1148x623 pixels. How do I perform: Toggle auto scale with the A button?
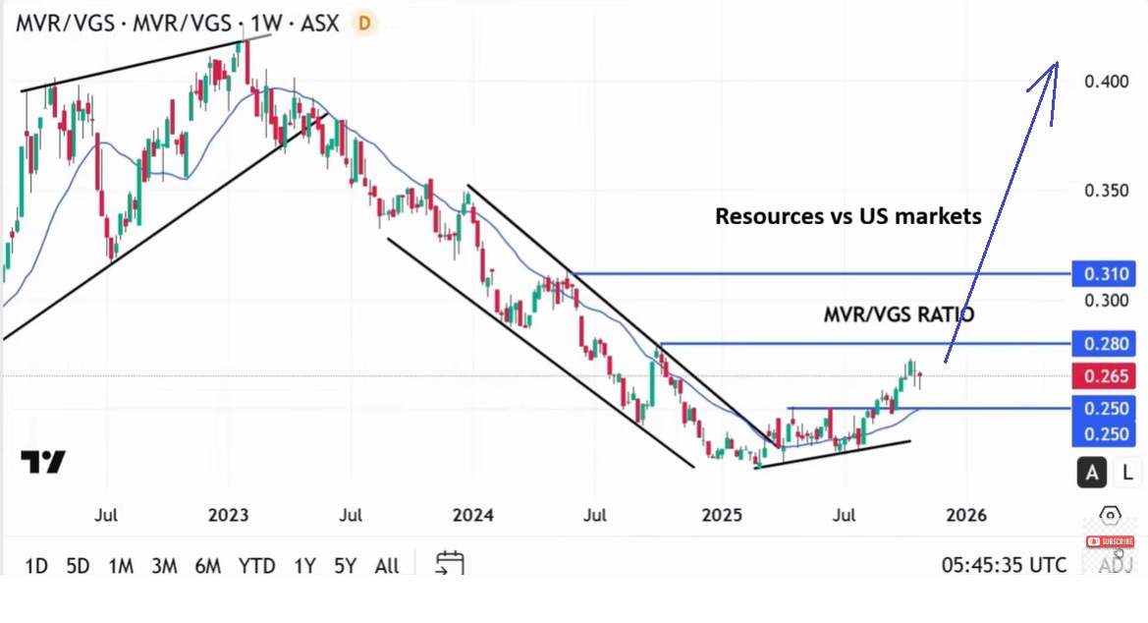1092,473
